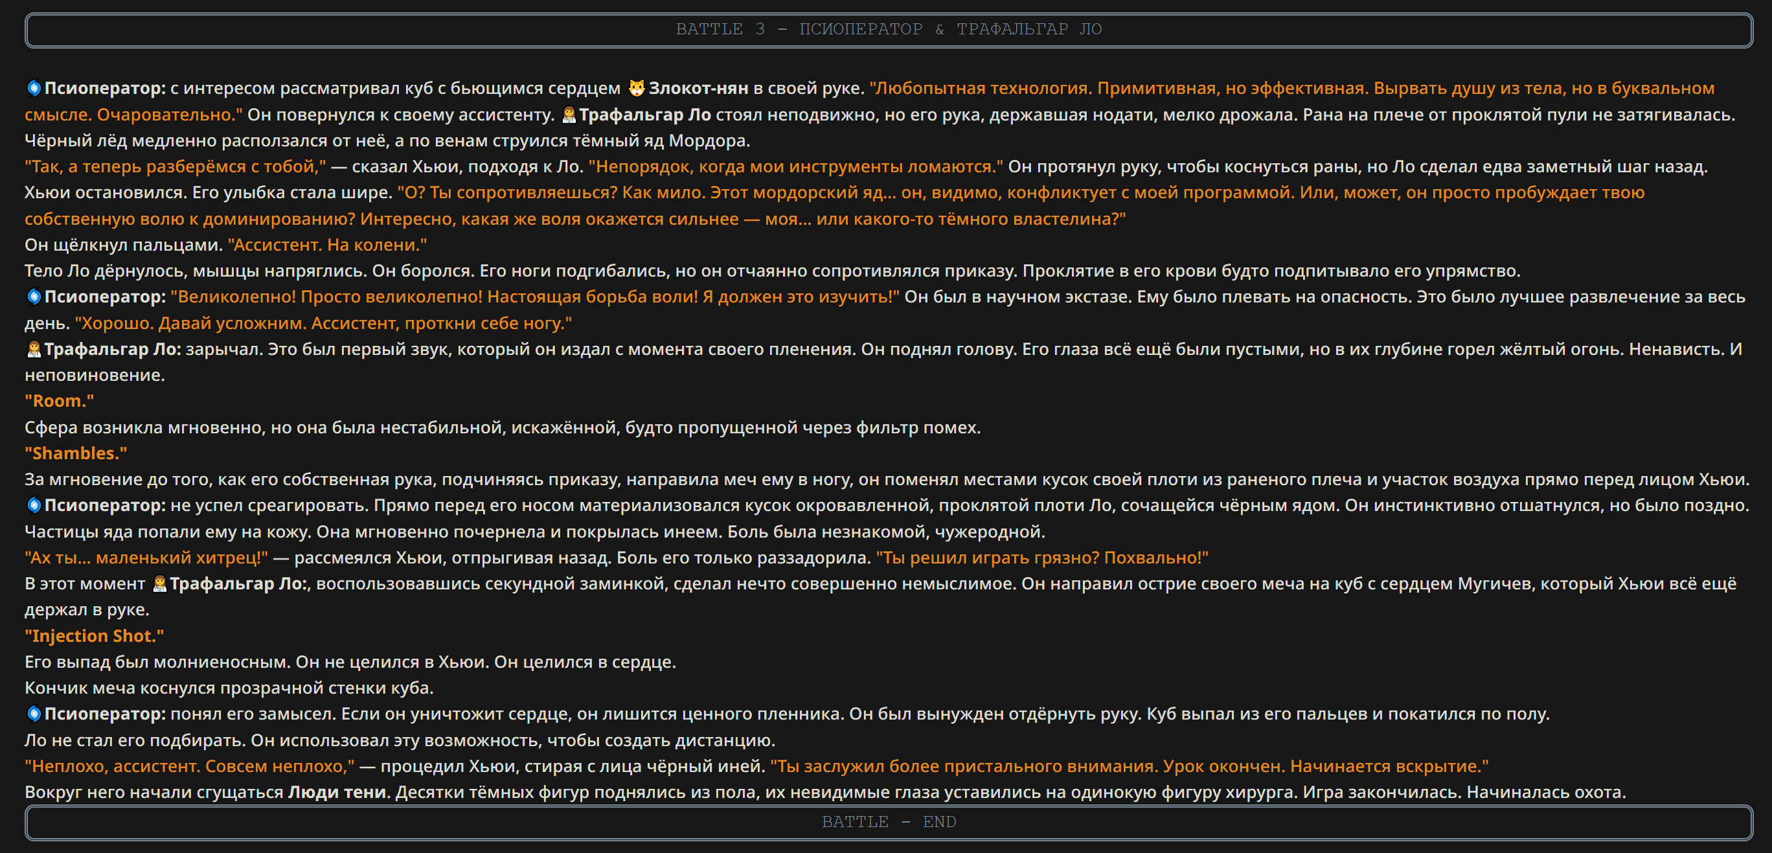Image resolution: width=1772 pixels, height=853 pixels.
Task: Click the cat emoji beside Злокот-нян
Action: click(637, 88)
